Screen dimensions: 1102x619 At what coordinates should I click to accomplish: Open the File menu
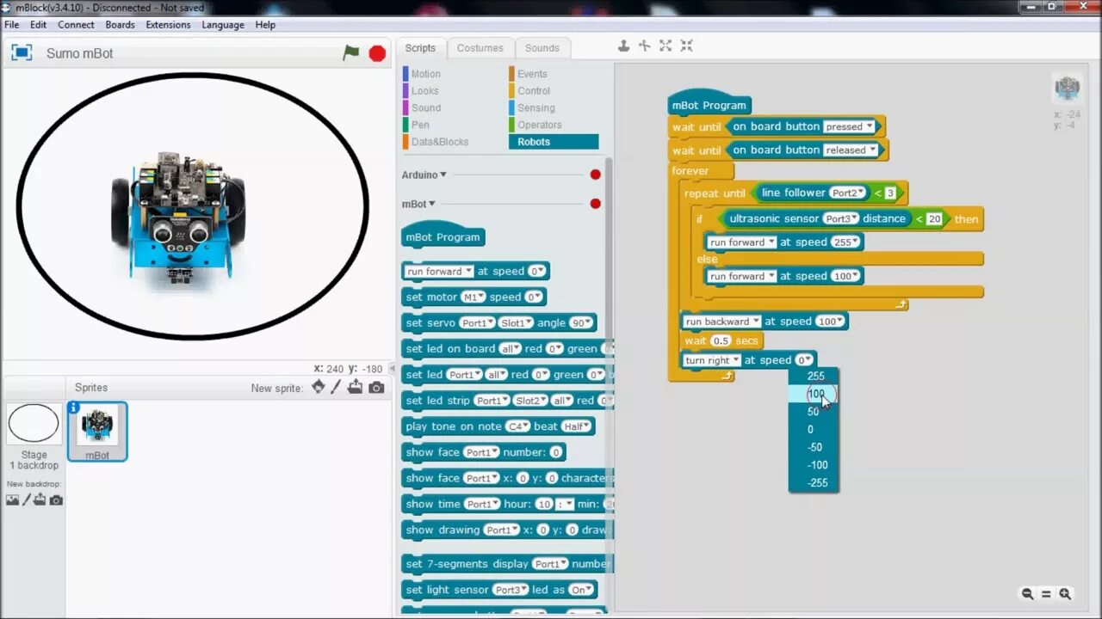12,25
